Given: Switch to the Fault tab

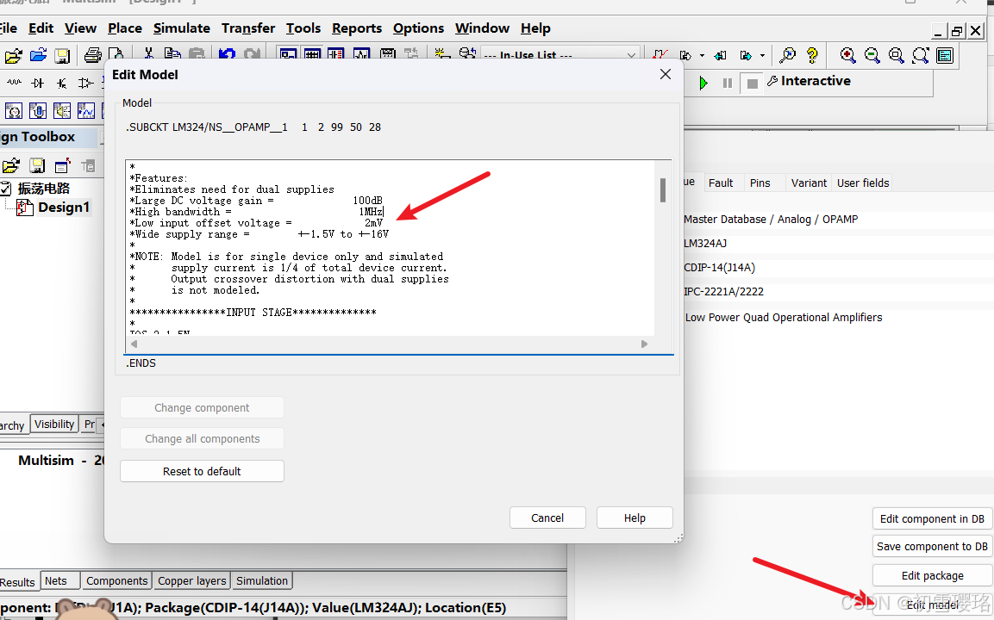Looking at the screenshot, I should coord(721,183).
